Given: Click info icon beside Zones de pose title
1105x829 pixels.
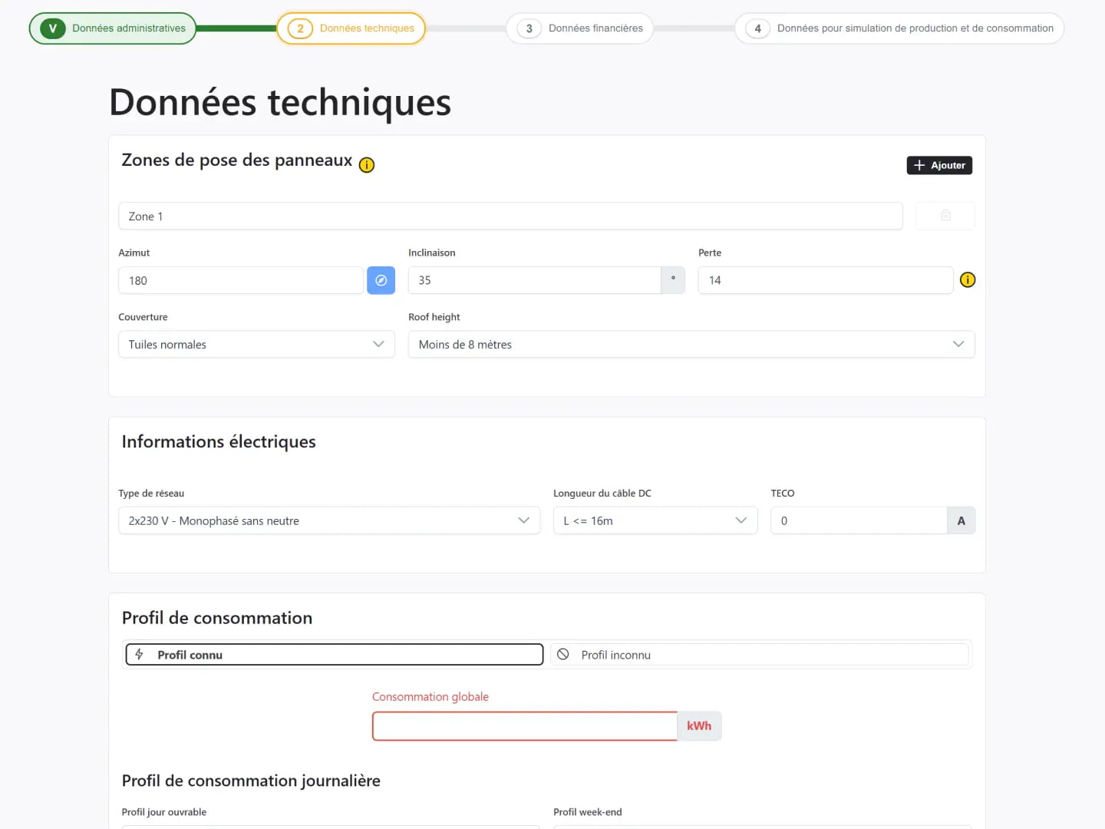Looking at the screenshot, I should [x=367, y=165].
